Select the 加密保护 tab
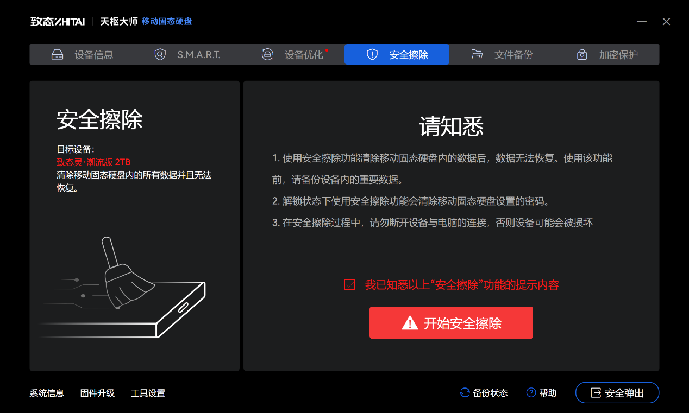Viewport: 689px width, 413px height. point(607,54)
